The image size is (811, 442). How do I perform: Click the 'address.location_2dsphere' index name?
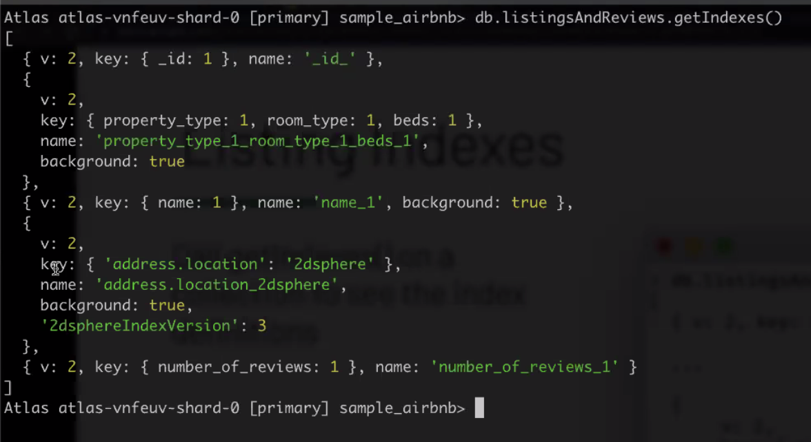click(x=216, y=284)
